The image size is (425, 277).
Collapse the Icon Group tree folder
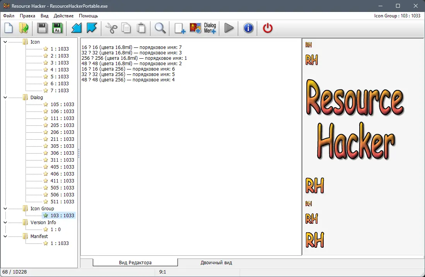(x=5, y=209)
